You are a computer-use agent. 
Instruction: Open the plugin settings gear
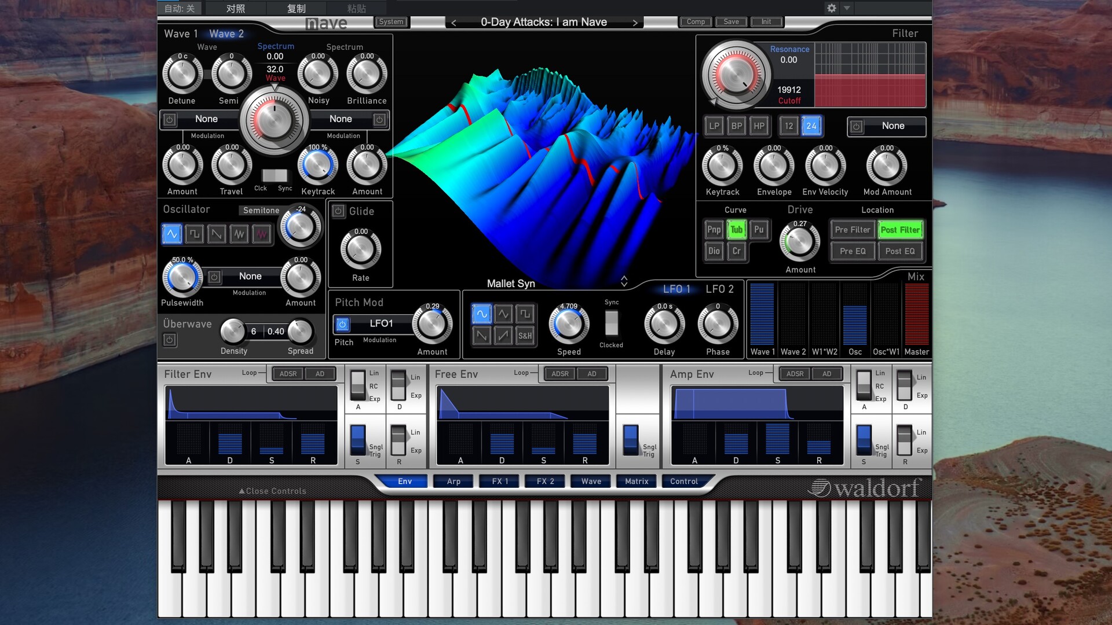click(832, 8)
